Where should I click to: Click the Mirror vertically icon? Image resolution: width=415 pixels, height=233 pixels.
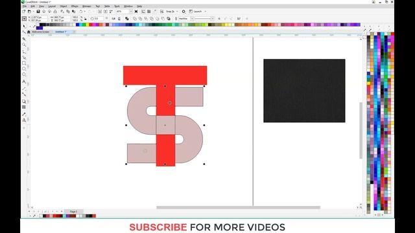(119, 19)
